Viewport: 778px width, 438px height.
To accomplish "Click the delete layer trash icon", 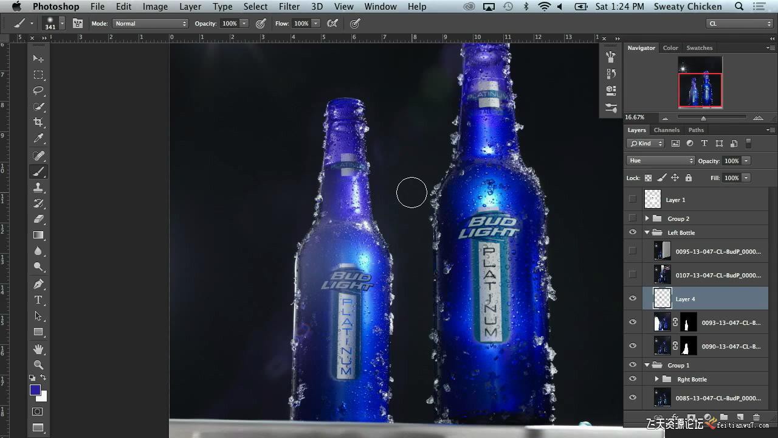I will click(756, 417).
